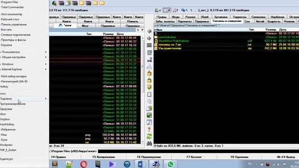The height and width of the screenshot is (168, 299).
Task: Select the Ультраинтенсив zip file
Action: [170, 49]
